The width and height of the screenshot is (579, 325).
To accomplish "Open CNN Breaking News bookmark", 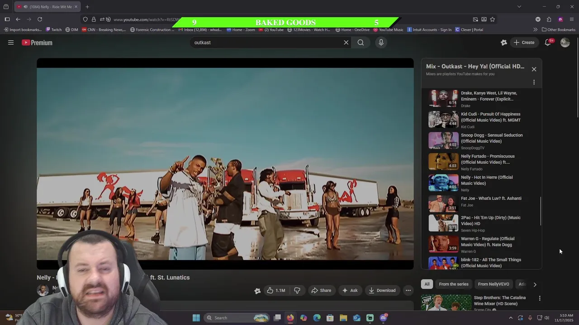I will 104,30.
